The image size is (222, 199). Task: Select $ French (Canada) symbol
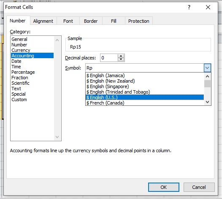tap(145, 103)
